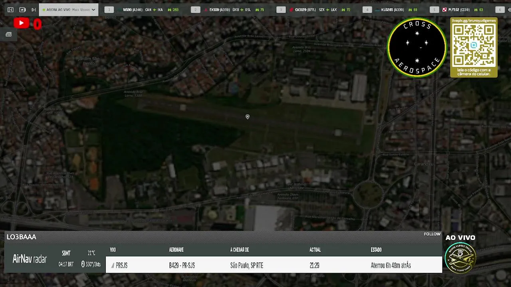511x287 pixels.
Task: Click the collapse sidebar icon in the top bar
Action: [x=11, y=10]
